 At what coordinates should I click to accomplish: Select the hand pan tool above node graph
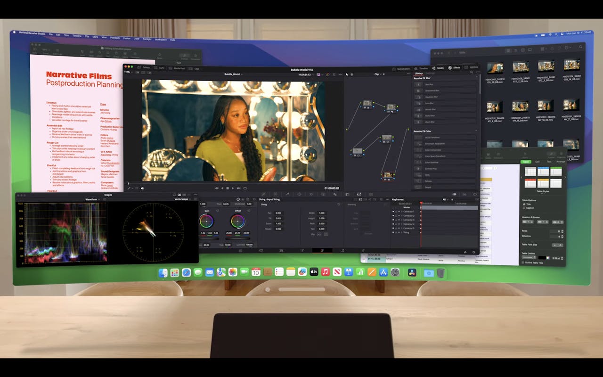(351, 74)
